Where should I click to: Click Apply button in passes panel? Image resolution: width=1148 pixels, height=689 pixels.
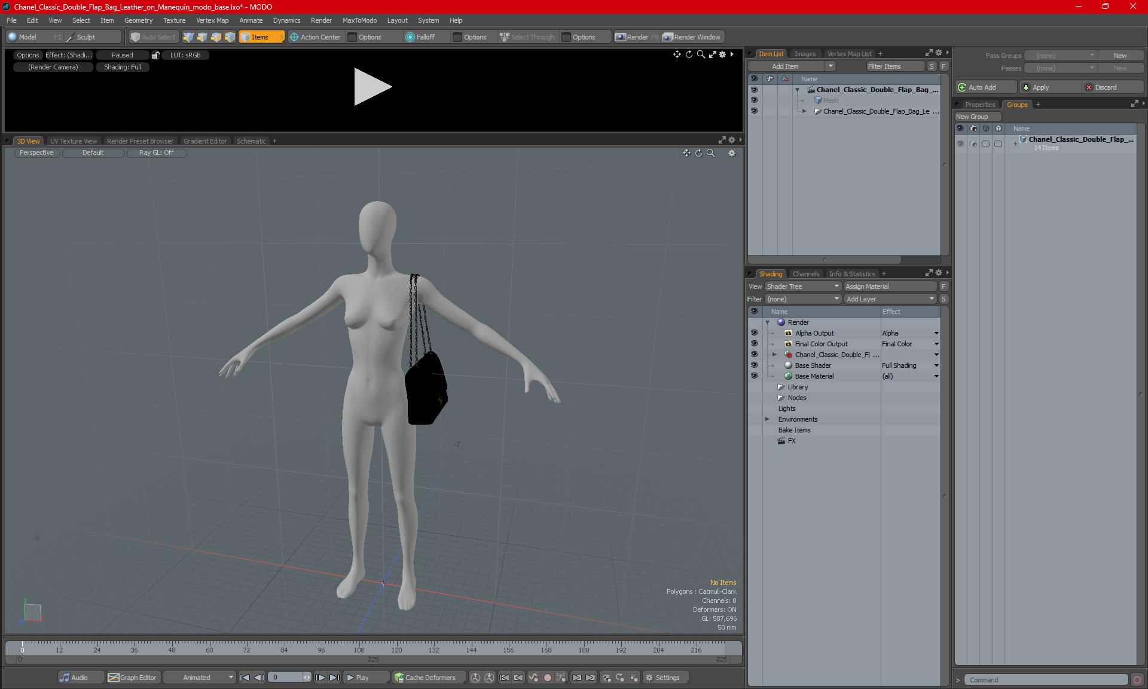point(1049,87)
